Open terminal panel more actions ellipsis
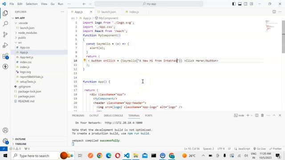The height and width of the screenshot is (160, 285). click(x=268, y=116)
